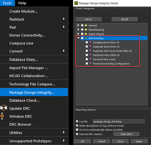The width and height of the screenshot is (151, 145).
Task: Click the Clear DRCs button
Action: click(126, 134)
